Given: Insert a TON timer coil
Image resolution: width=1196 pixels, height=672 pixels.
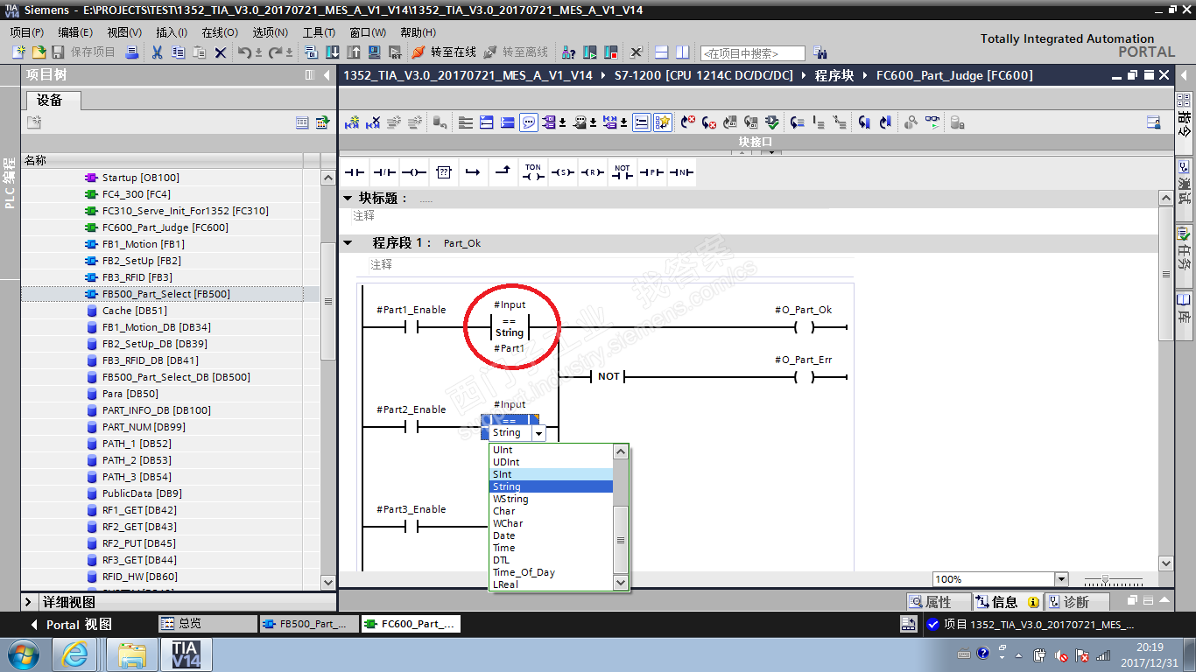Looking at the screenshot, I should pyautogui.click(x=533, y=172).
